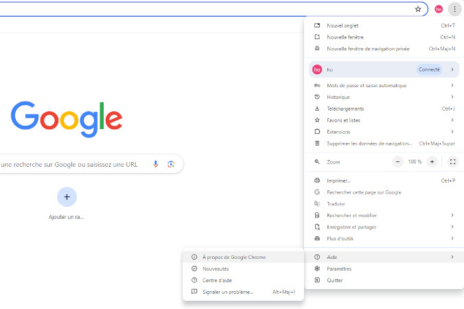The image size is (464, 309).
Task: Click the Google Lens camera icon
Action: (171, 164)
